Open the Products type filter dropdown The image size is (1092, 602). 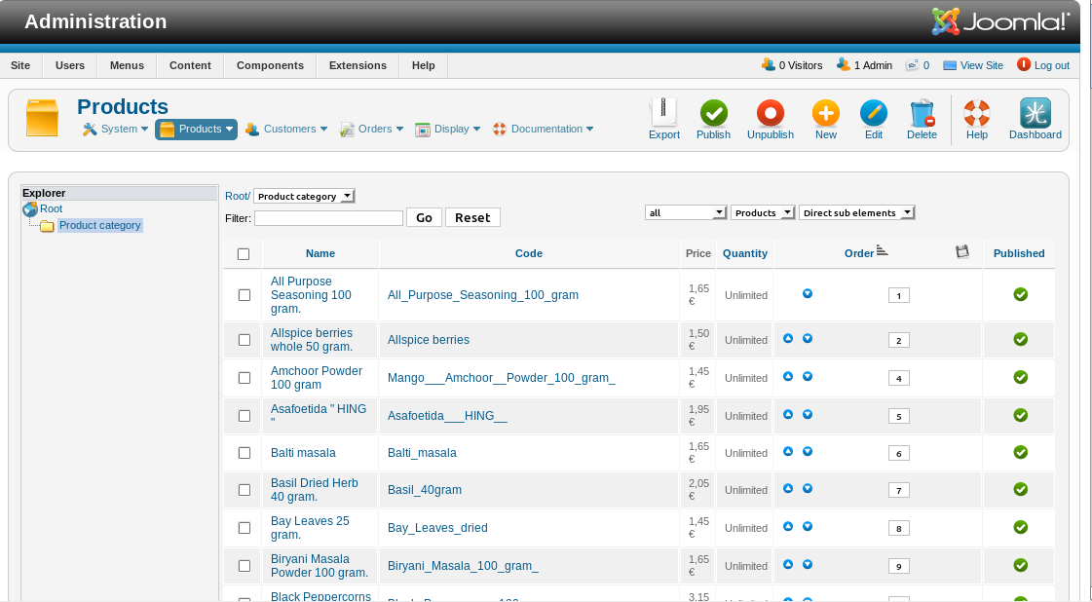[x=763, y=212]
